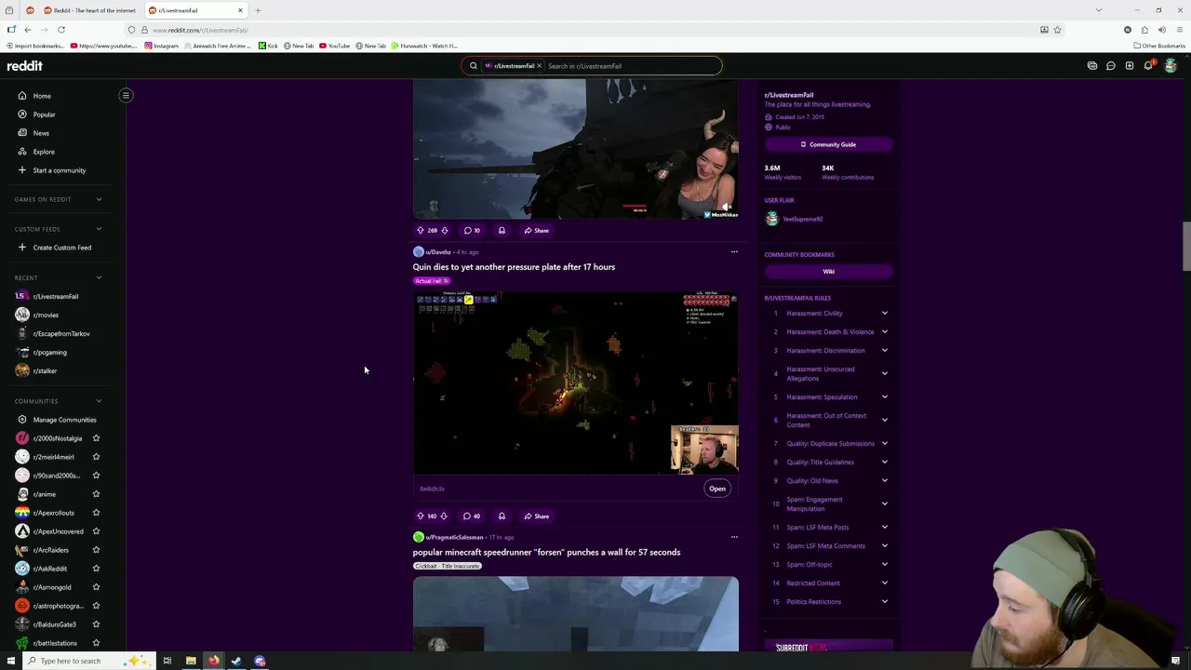Open the Reddit chat icon
The width and height of the screenshot is (1191, 670).
pos(1111,66)
